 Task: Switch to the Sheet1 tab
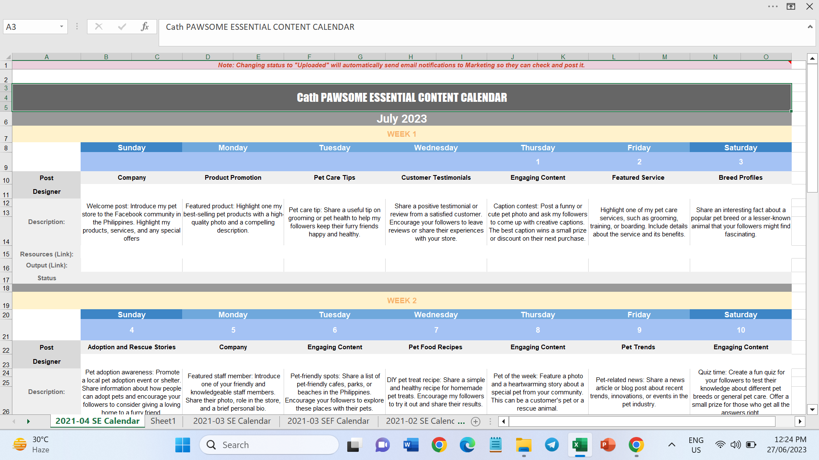[x=163, y=421]
